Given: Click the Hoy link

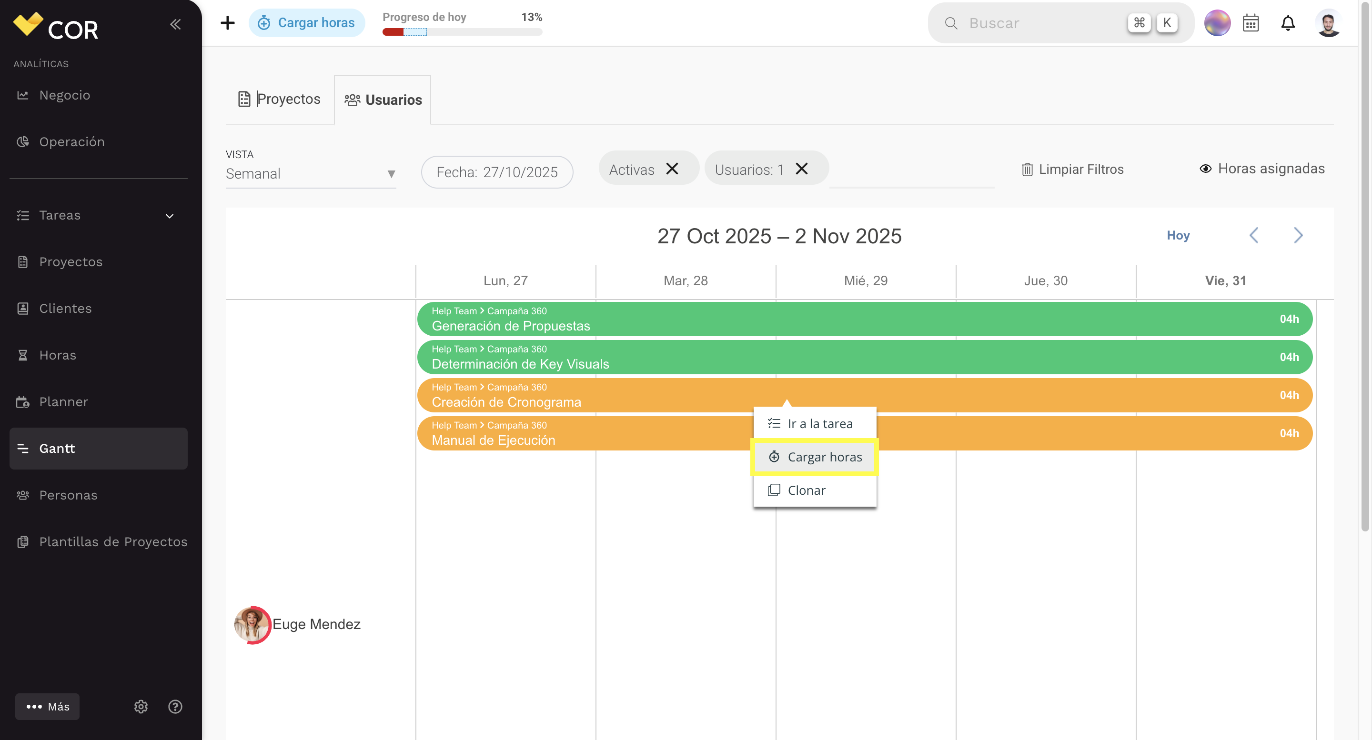Looking at the screenshot, I should 1178,235.
